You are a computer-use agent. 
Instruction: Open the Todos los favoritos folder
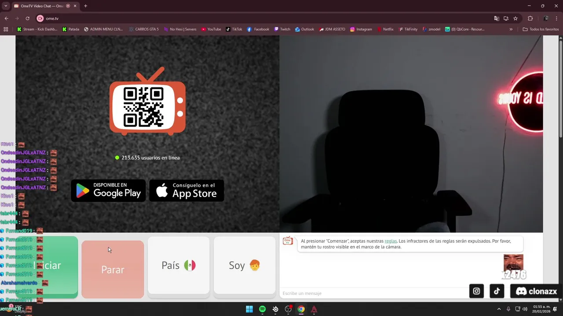click(541, 29)
